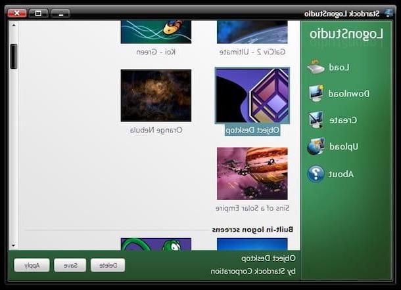Click the Upload globe icon
The image size is (401, 290).
[x=316, y=146]
